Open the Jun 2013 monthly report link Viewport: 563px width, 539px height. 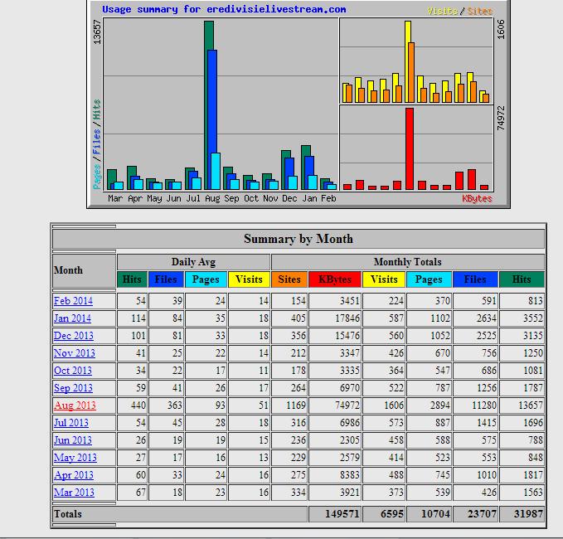click(73, 440)
